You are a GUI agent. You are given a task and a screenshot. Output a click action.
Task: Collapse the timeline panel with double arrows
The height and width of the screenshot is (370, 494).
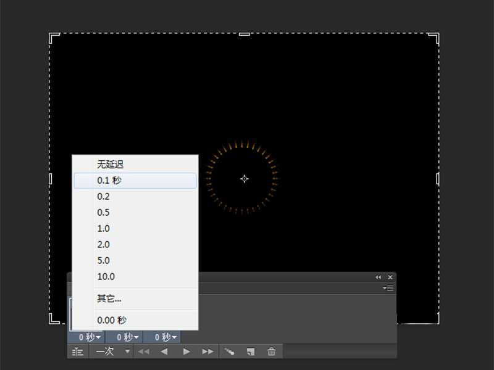(x=379, y=277)
